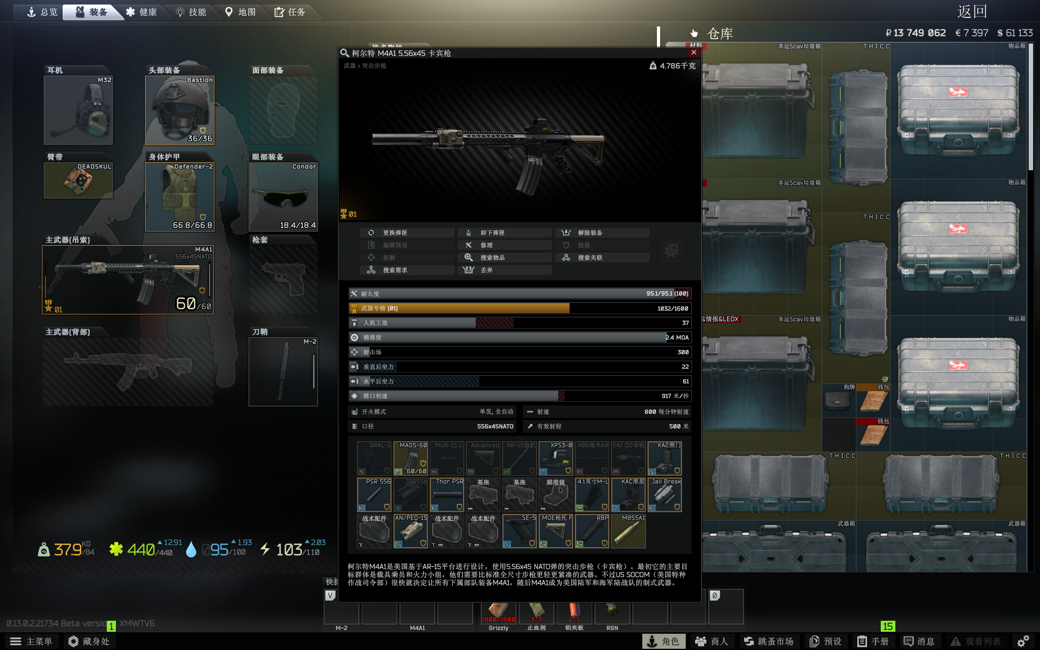Click 搜索物品 search item action
Screen dimensions: 1040x650
coord(505,258)
